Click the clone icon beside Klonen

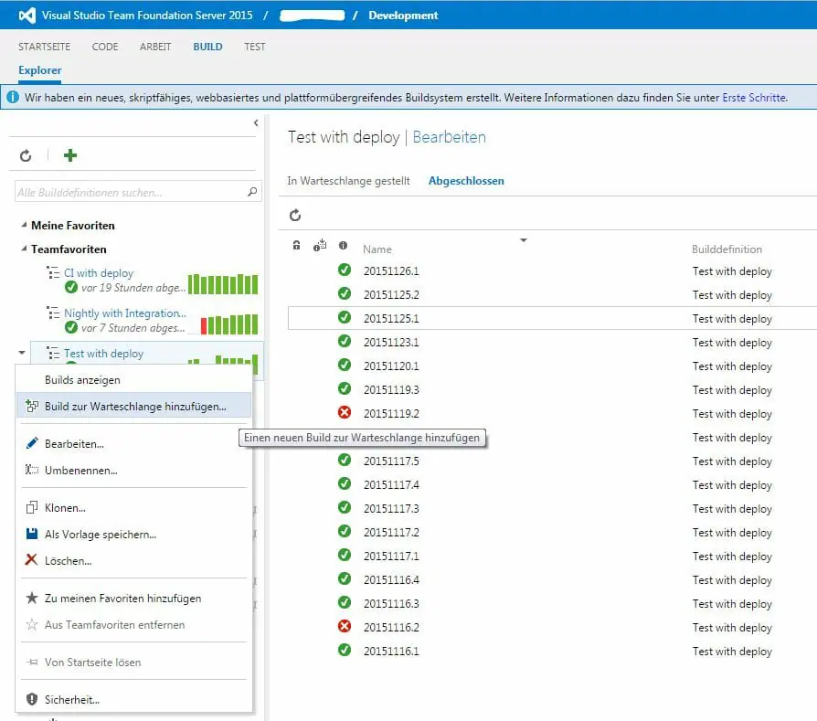(x=32, y=507)
